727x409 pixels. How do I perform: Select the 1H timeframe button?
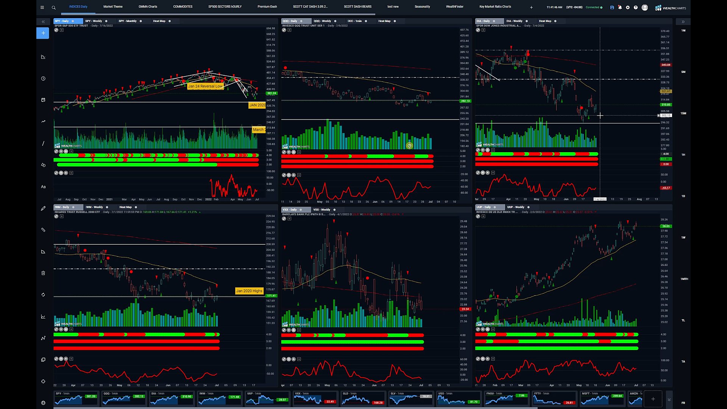[x=683, y=155]
